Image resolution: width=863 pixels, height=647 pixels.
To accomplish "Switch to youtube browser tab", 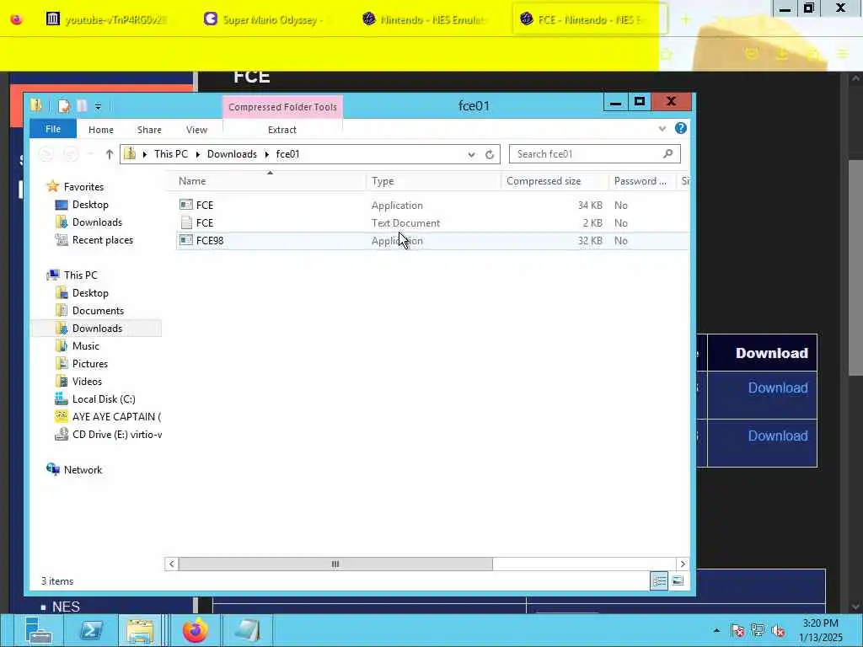I will (107, 20).
